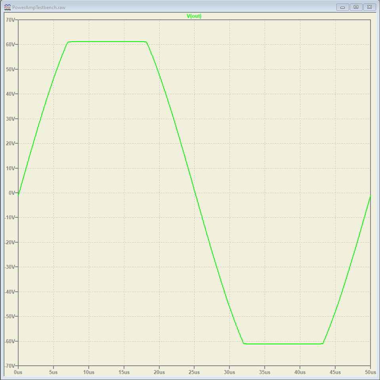This screenshot has width=380, height=380.
Task: Click the 60V vertical axis label
Action: coord(10,45)
